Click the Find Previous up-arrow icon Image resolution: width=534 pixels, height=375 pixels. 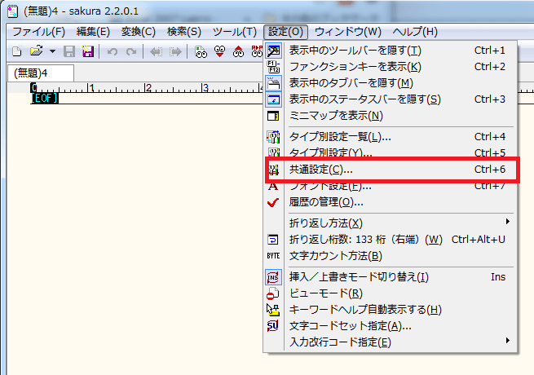click(x=238, y=51)
